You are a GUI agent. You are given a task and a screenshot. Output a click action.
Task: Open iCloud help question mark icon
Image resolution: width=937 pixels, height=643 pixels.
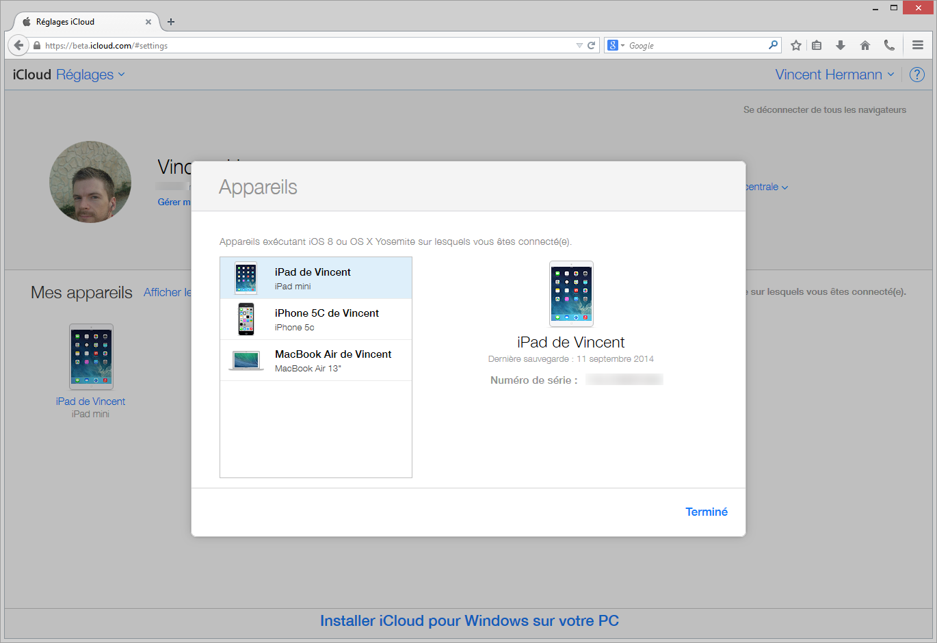point(916,75)
